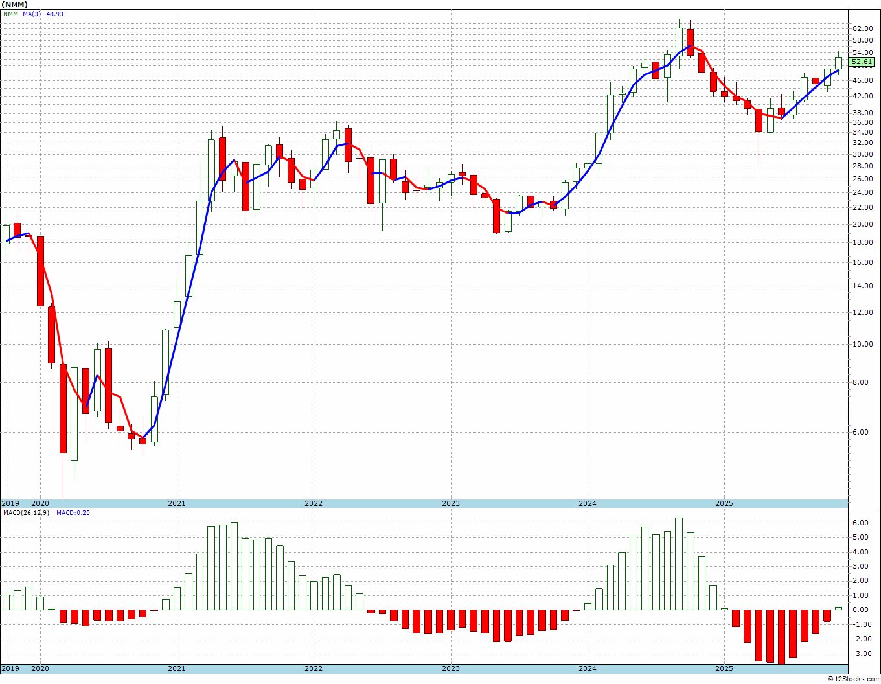The height and width of the screenshot is (684, 881).
Task: Click the 2024 marker on the price timeline
Action: pos(588,503)
